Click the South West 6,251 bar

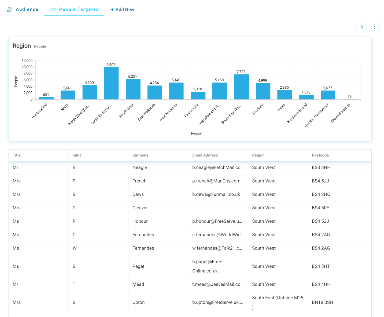pos(133,89)
